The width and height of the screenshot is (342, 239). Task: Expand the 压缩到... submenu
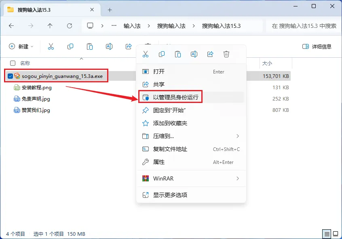pos(238,136)
